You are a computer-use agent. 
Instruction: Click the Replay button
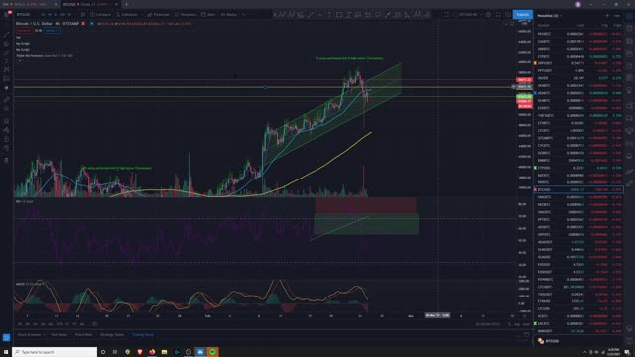(229, 15)
